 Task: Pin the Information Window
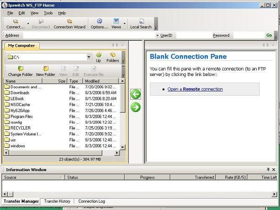click(x=268, y=169)
